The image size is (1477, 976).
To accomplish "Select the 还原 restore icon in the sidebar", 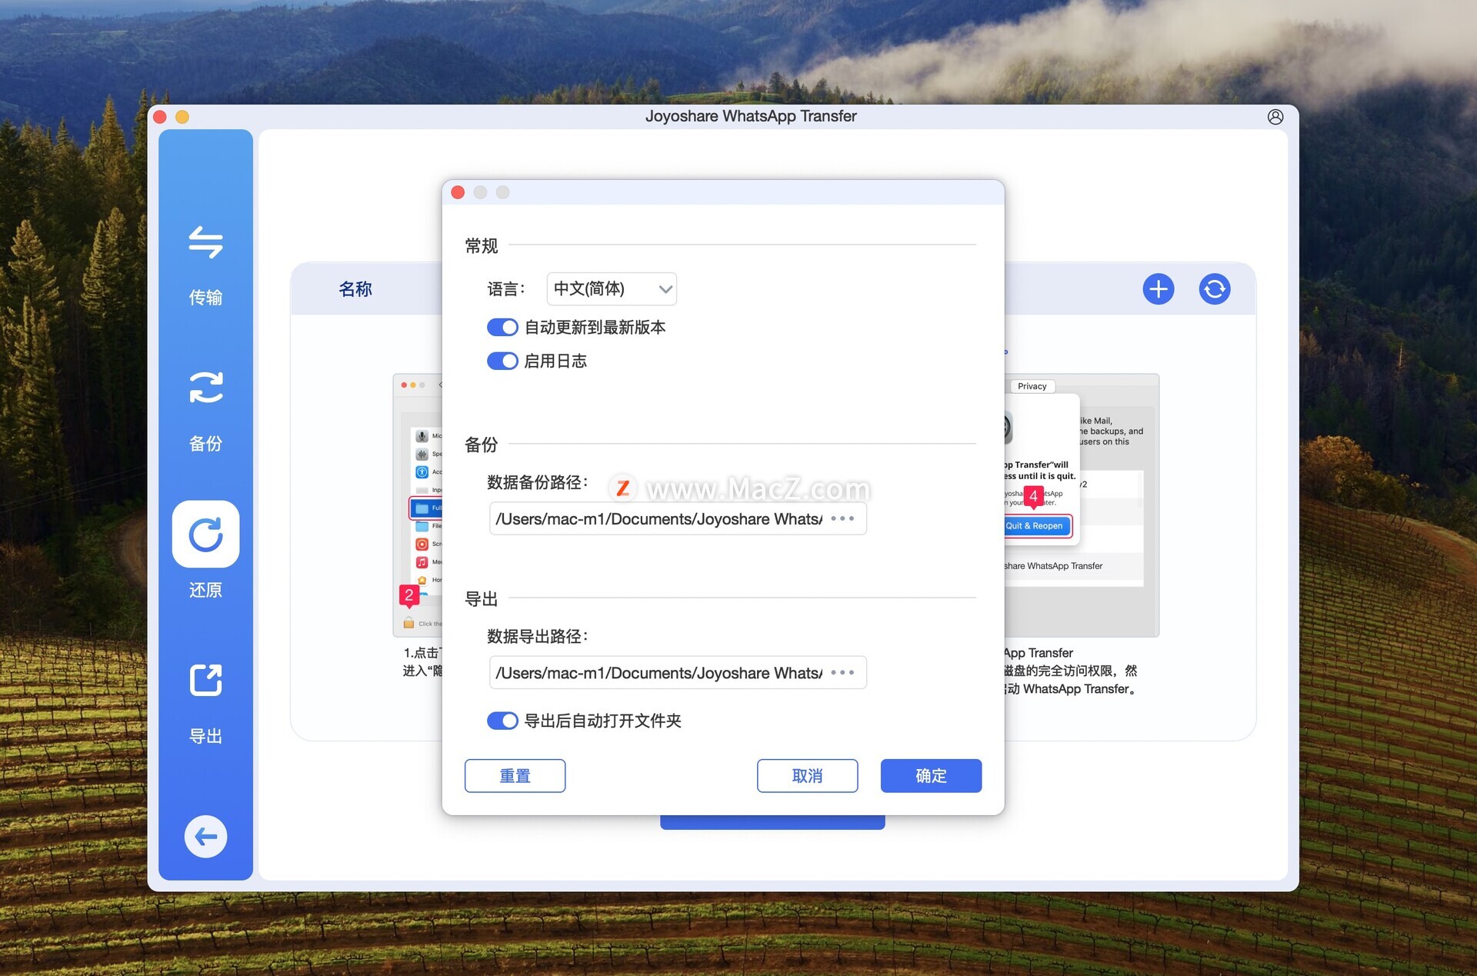I will point(205,534).
